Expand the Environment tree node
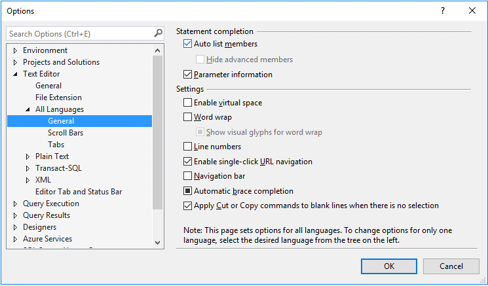The width and height of the screenshot is (488, 286). click(16, 50)
